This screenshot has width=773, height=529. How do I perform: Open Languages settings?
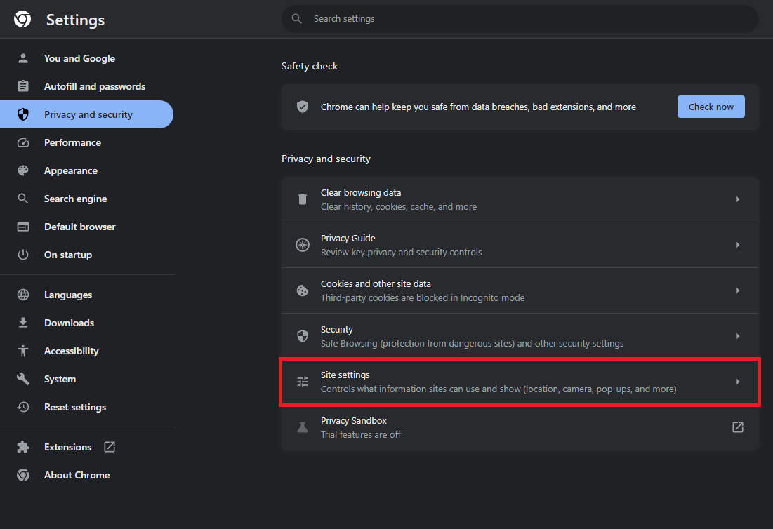87,295
